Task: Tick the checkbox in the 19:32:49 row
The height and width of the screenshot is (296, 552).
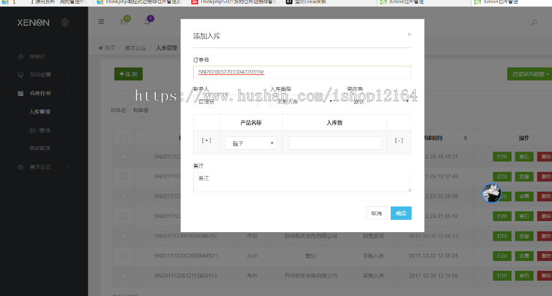Action: tap(124, 176)
